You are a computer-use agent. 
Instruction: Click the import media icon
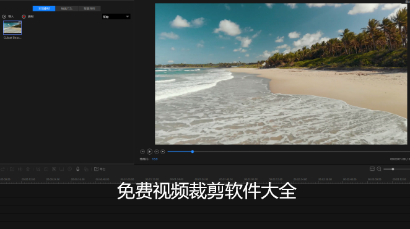pyautogui.click(x=4, y=17)
